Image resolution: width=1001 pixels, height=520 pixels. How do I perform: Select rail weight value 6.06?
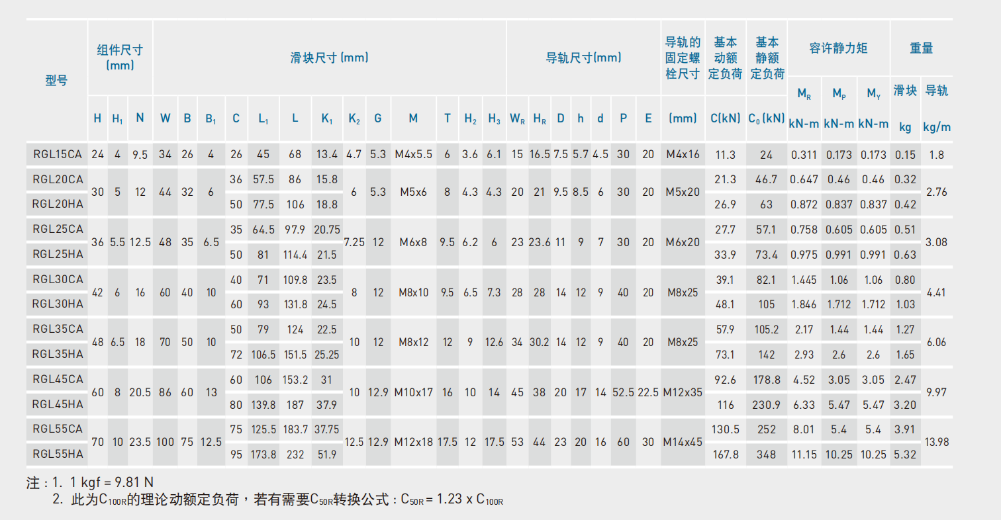point(935,342)
